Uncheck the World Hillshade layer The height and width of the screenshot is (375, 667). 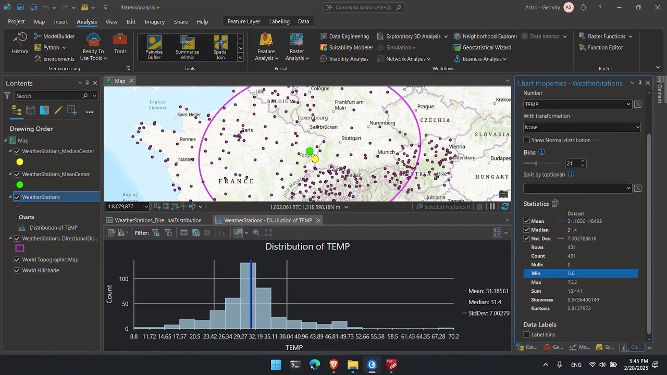pos(17,271)
